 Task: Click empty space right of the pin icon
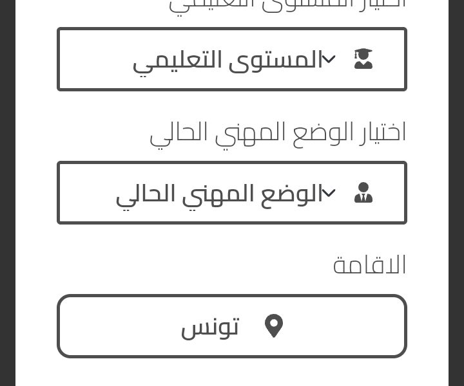pos(343,326)
